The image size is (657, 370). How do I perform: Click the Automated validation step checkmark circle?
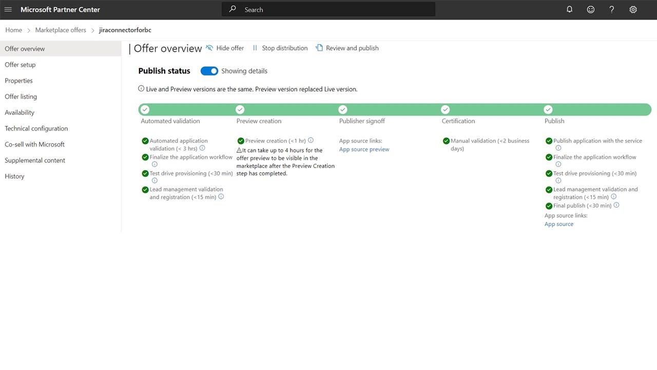pyautogui.click(x=145, y=109)
